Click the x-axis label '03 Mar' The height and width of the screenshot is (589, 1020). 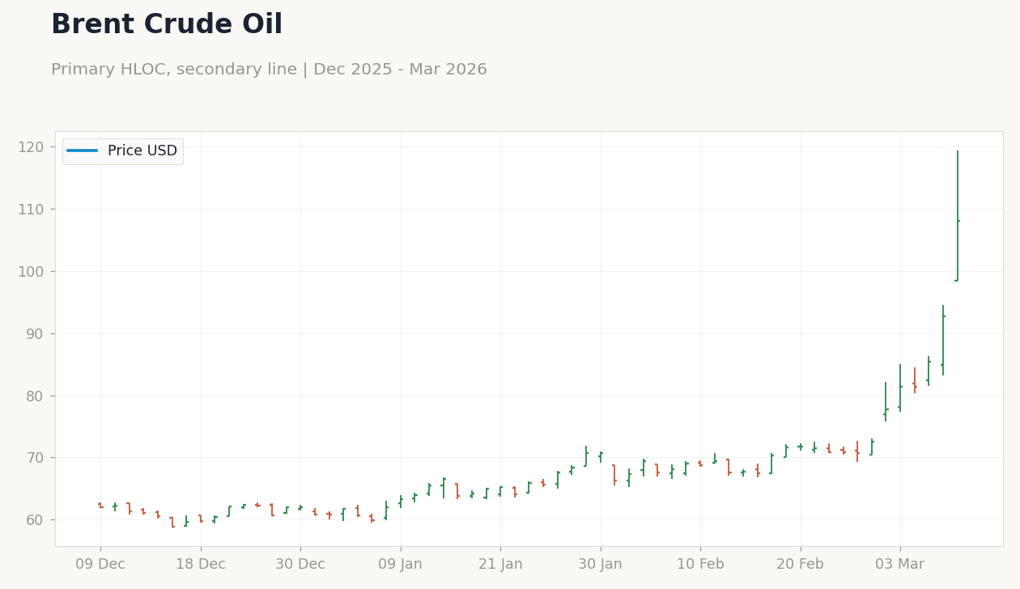tap(900, 565)
